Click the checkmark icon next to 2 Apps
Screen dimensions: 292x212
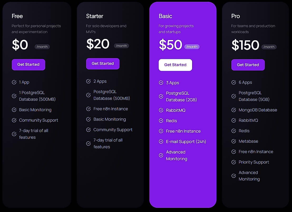(89, 81)
